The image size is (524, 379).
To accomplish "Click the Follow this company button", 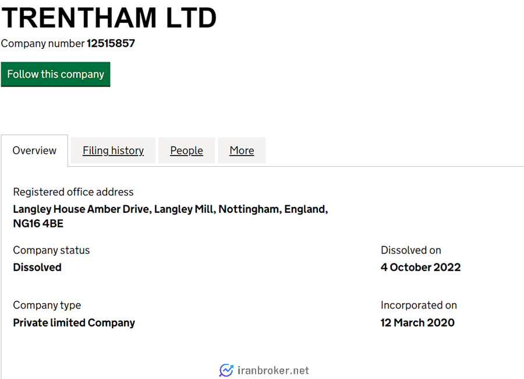I will tap(55, 74).
